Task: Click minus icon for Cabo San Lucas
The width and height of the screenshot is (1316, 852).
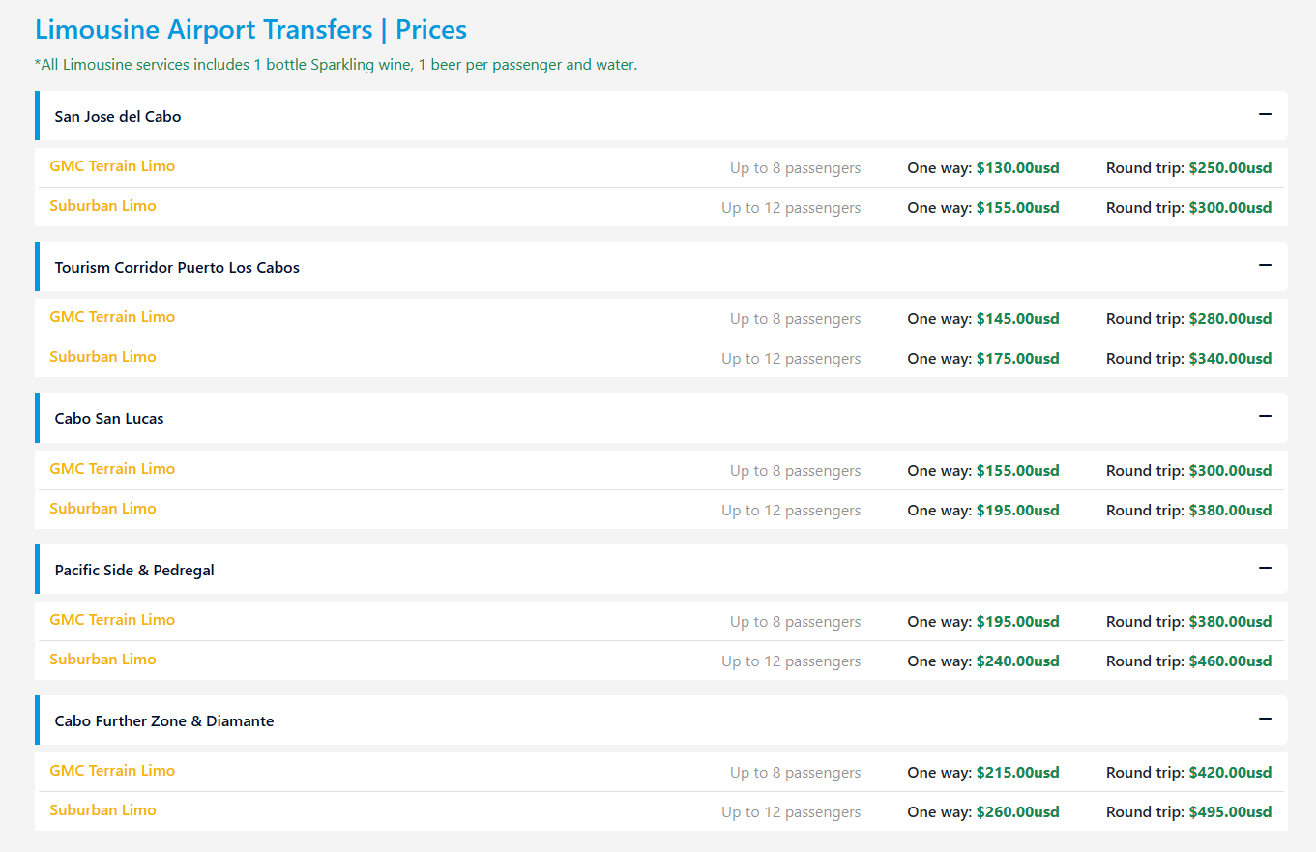Action: [x=1265, y=417]
